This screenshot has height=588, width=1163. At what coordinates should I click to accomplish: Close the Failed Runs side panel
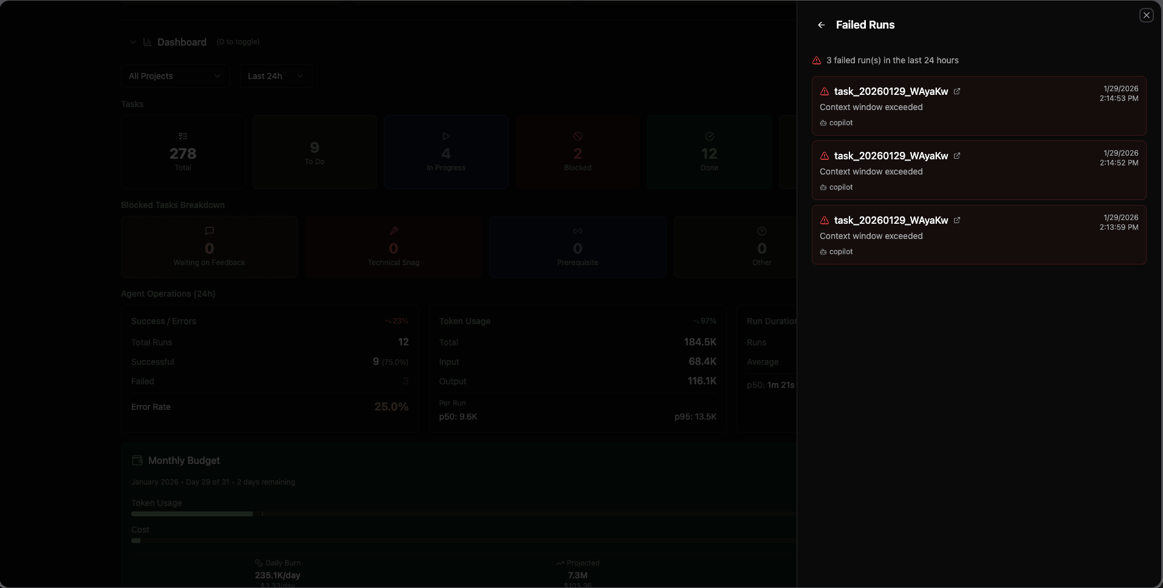point(1146,15)
